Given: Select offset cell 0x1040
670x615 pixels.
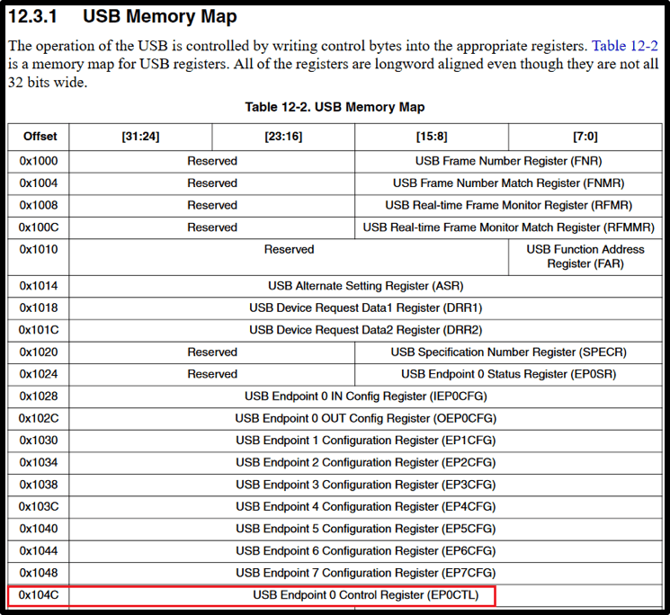Looking at the screenshot, I should tap(39, 529).
